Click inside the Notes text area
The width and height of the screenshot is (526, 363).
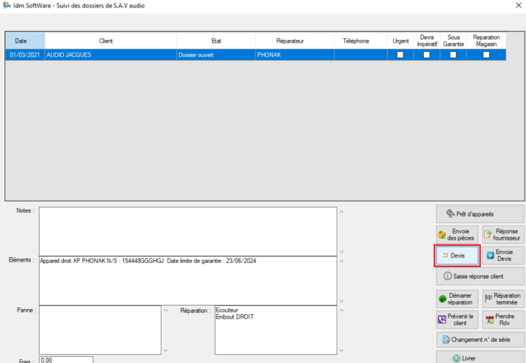188,231
